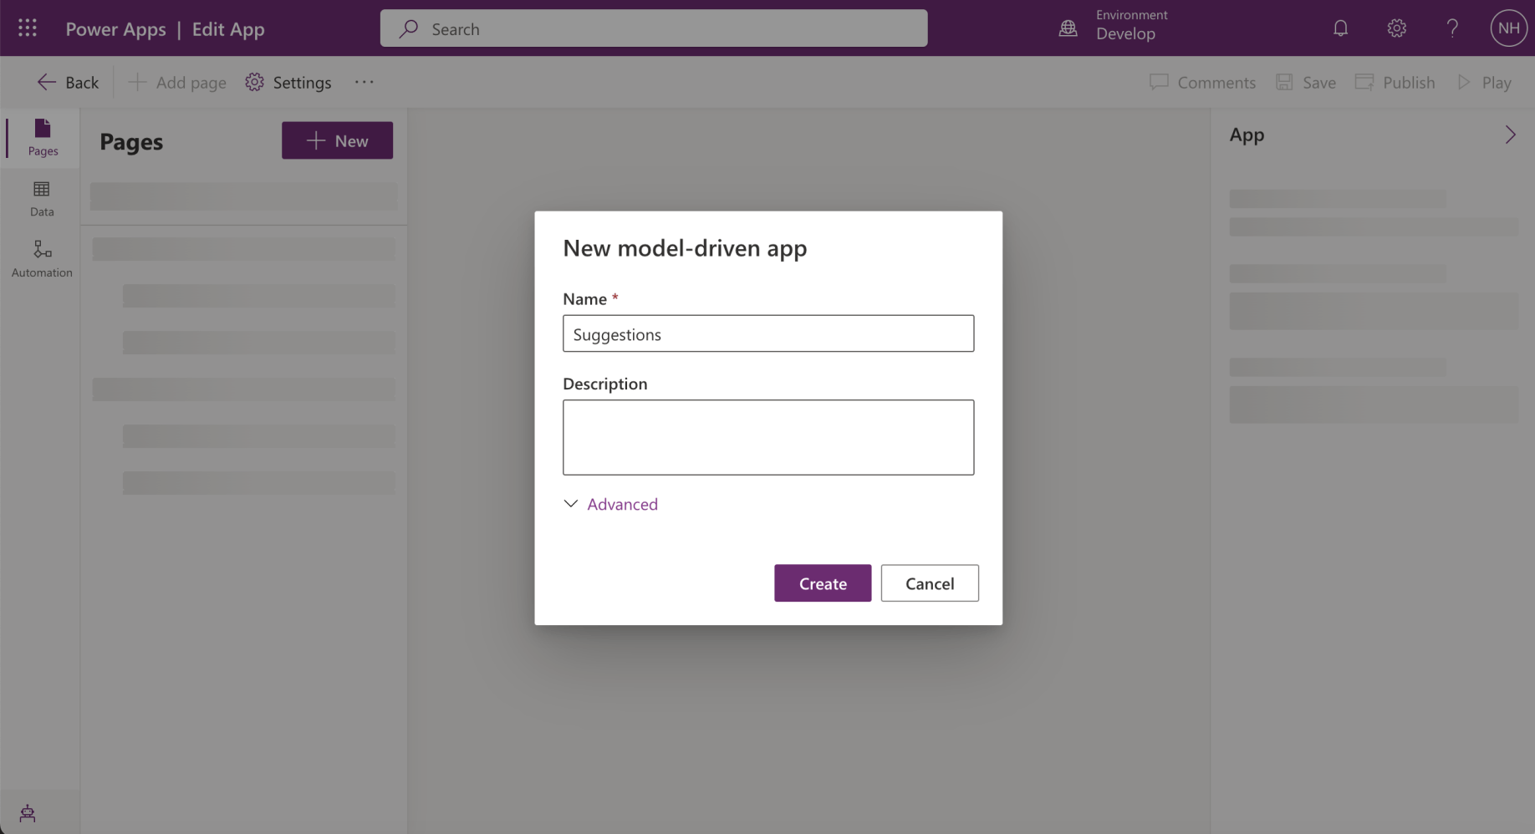Cancel the new app dialog
This screenshot has width=1535, height=834.
coord(929,583)
